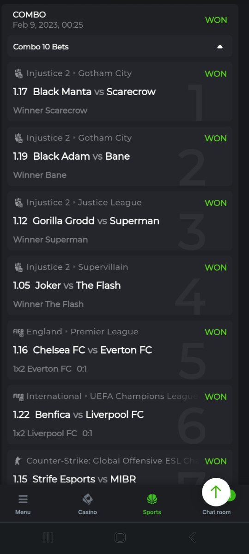
Task: Open the Gorilla Grodd vs Superman match
Action: [x=96, y=221]
